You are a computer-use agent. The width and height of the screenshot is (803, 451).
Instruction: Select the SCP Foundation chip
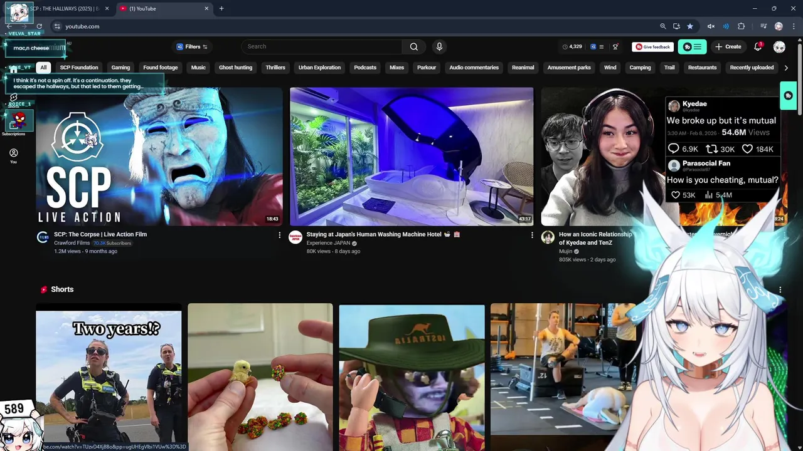pyautogui.click(x=79, y=68)
